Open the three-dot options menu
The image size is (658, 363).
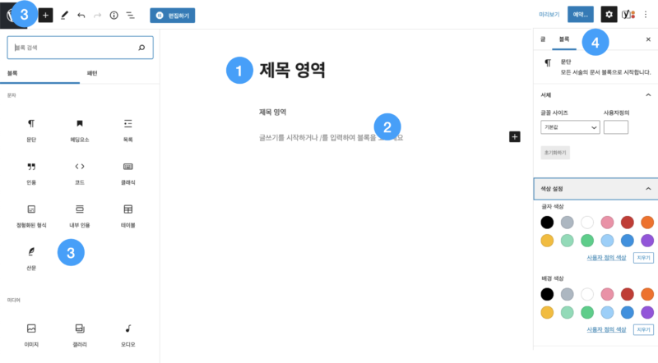[x=646, y=15]
